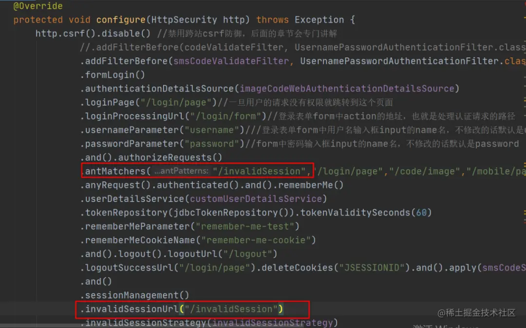Click the imageCodeWebAuthenticationDetailsSource argument

347,88
